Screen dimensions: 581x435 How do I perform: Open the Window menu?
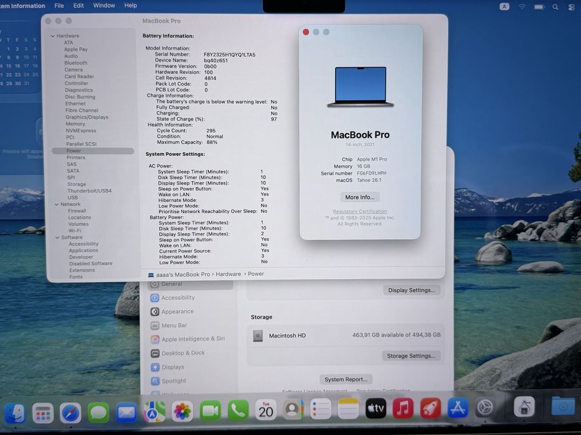point(104,6)
